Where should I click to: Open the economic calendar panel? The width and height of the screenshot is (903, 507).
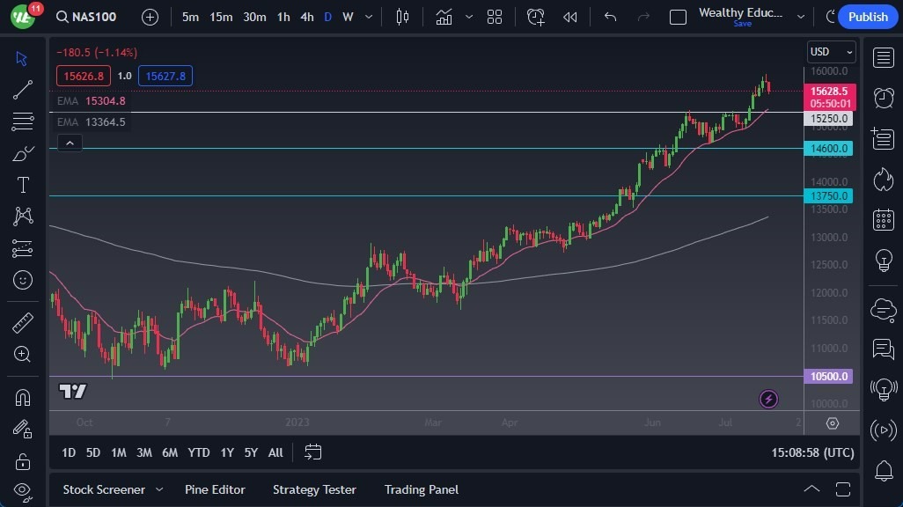[884, 220]
